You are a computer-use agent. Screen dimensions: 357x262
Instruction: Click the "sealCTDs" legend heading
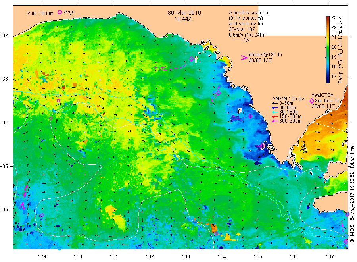tap(322, 95)
